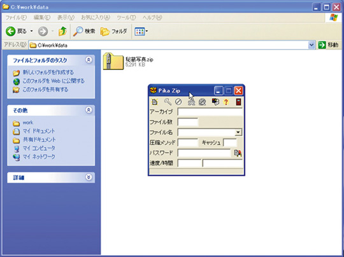344x257 pixels.
Task: Expand the 詳細 panel
Action: pos(89,177)
